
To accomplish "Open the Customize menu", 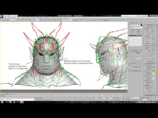I will (53, 18).
